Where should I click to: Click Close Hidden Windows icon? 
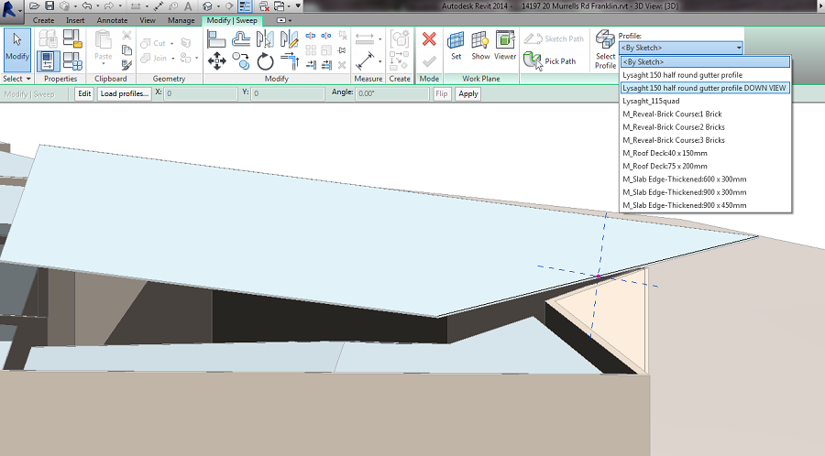pyautogui.click(x=264, y=5)
